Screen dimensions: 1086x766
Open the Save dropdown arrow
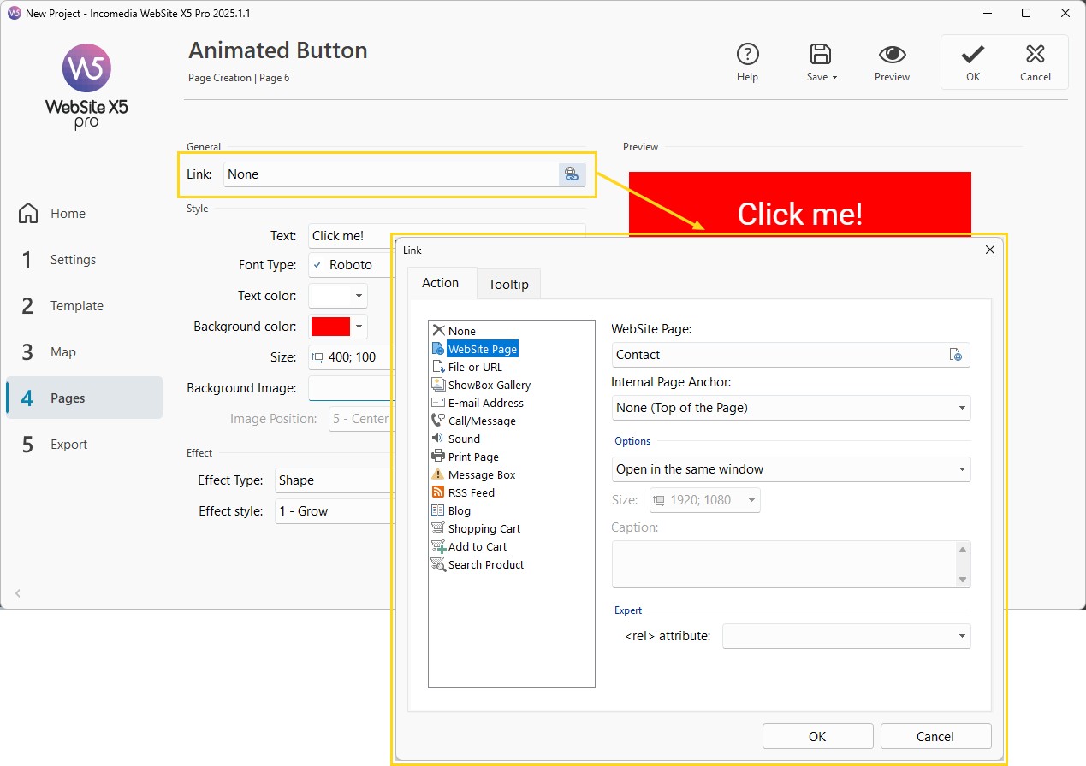834,77
